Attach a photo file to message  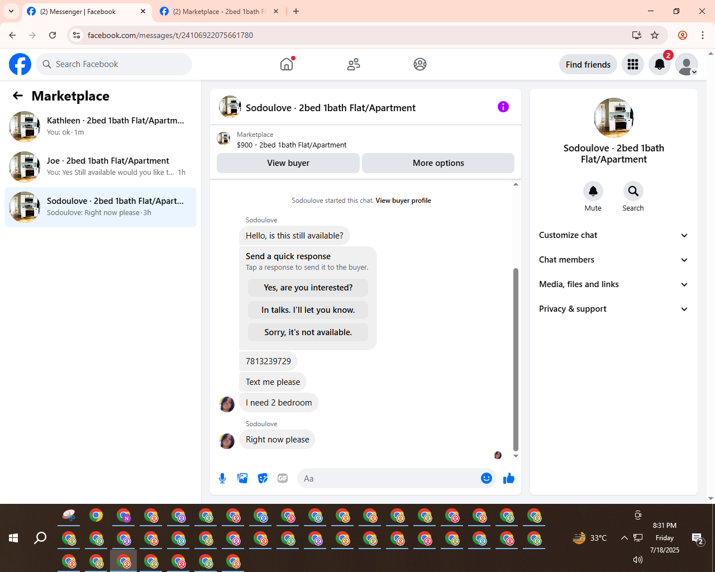coord(242,478)
